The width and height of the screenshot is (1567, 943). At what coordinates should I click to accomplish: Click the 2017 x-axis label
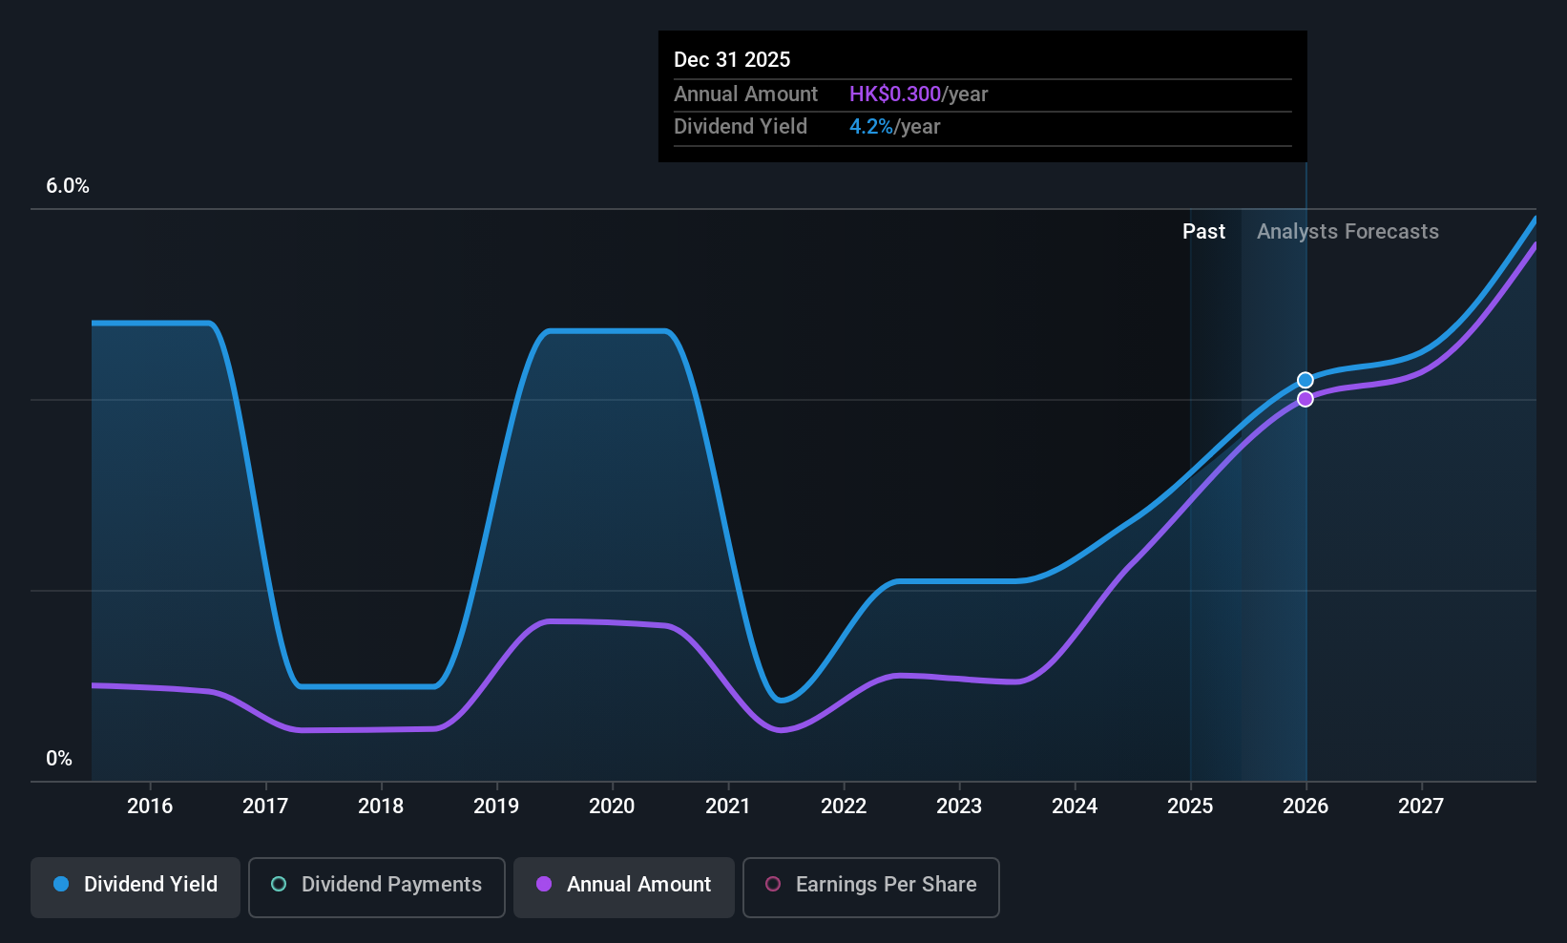(x=265, y=807)
